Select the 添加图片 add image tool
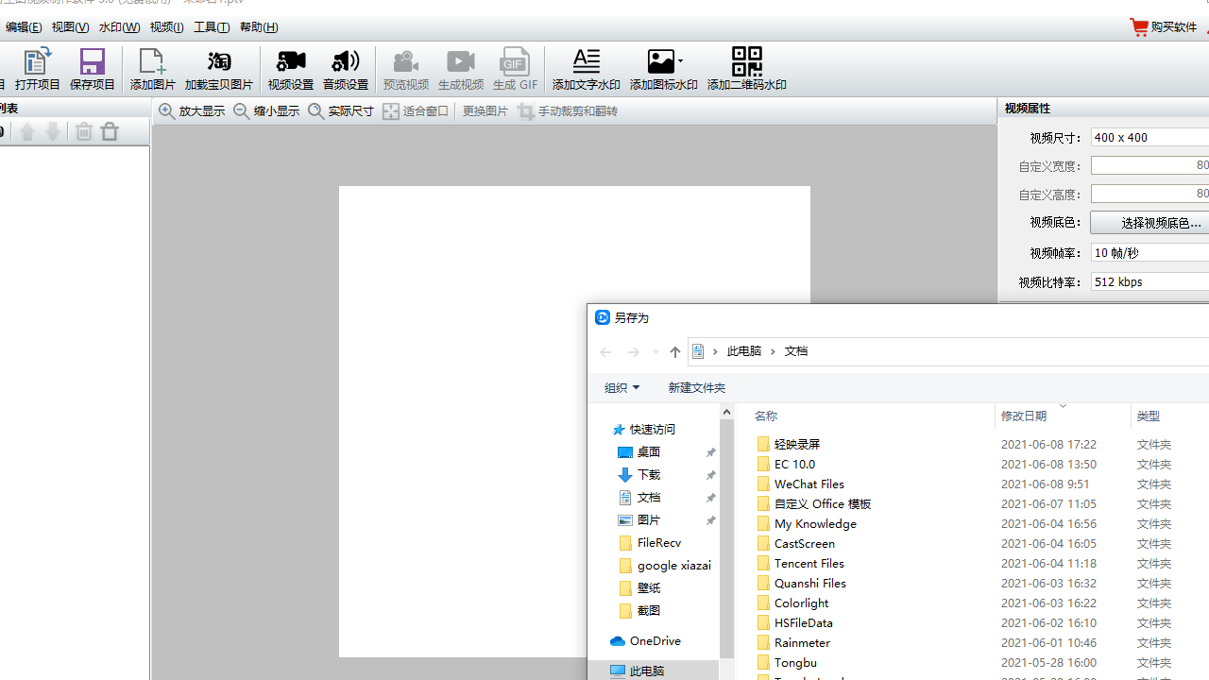1209x680 pixels. pos(152,69)
